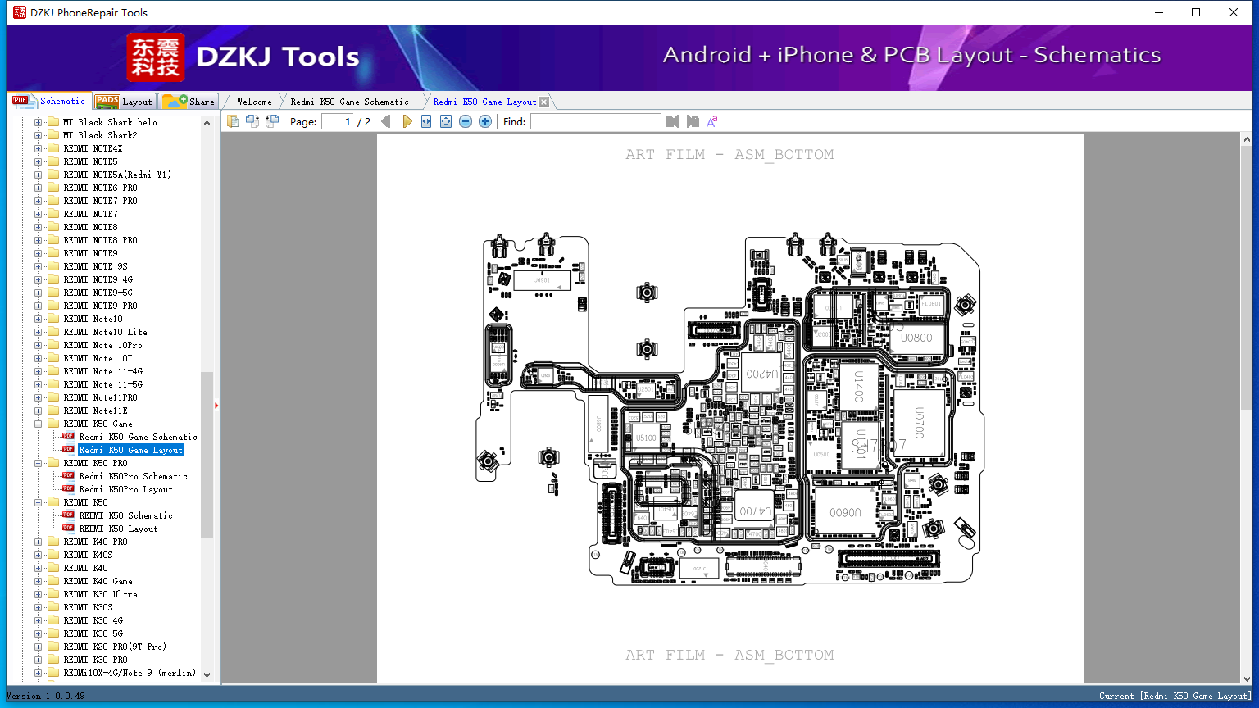Click the second overlapping-pages icon in the viewer toolbar
The image size is (1259, 708).
click(252, 121)
